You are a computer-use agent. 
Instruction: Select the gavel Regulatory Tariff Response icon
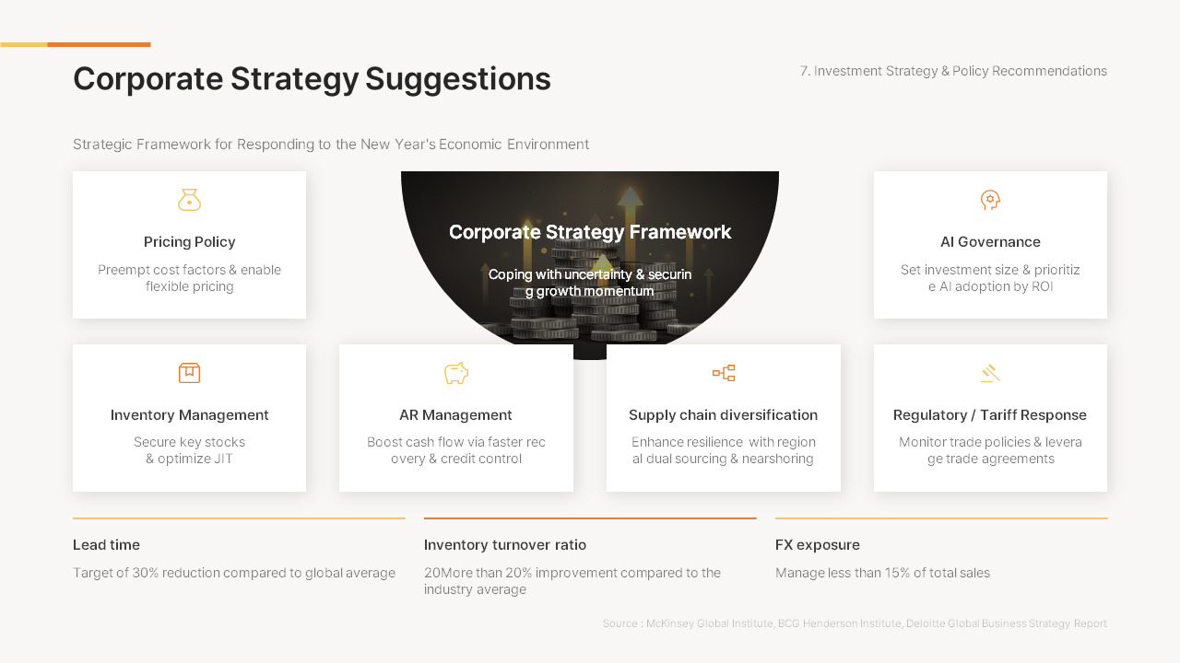[x=990, y=373]
